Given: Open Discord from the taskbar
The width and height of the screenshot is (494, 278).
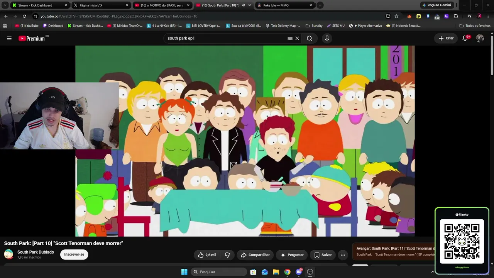Looking at the screenshot, I should click(x=299, y=272).
